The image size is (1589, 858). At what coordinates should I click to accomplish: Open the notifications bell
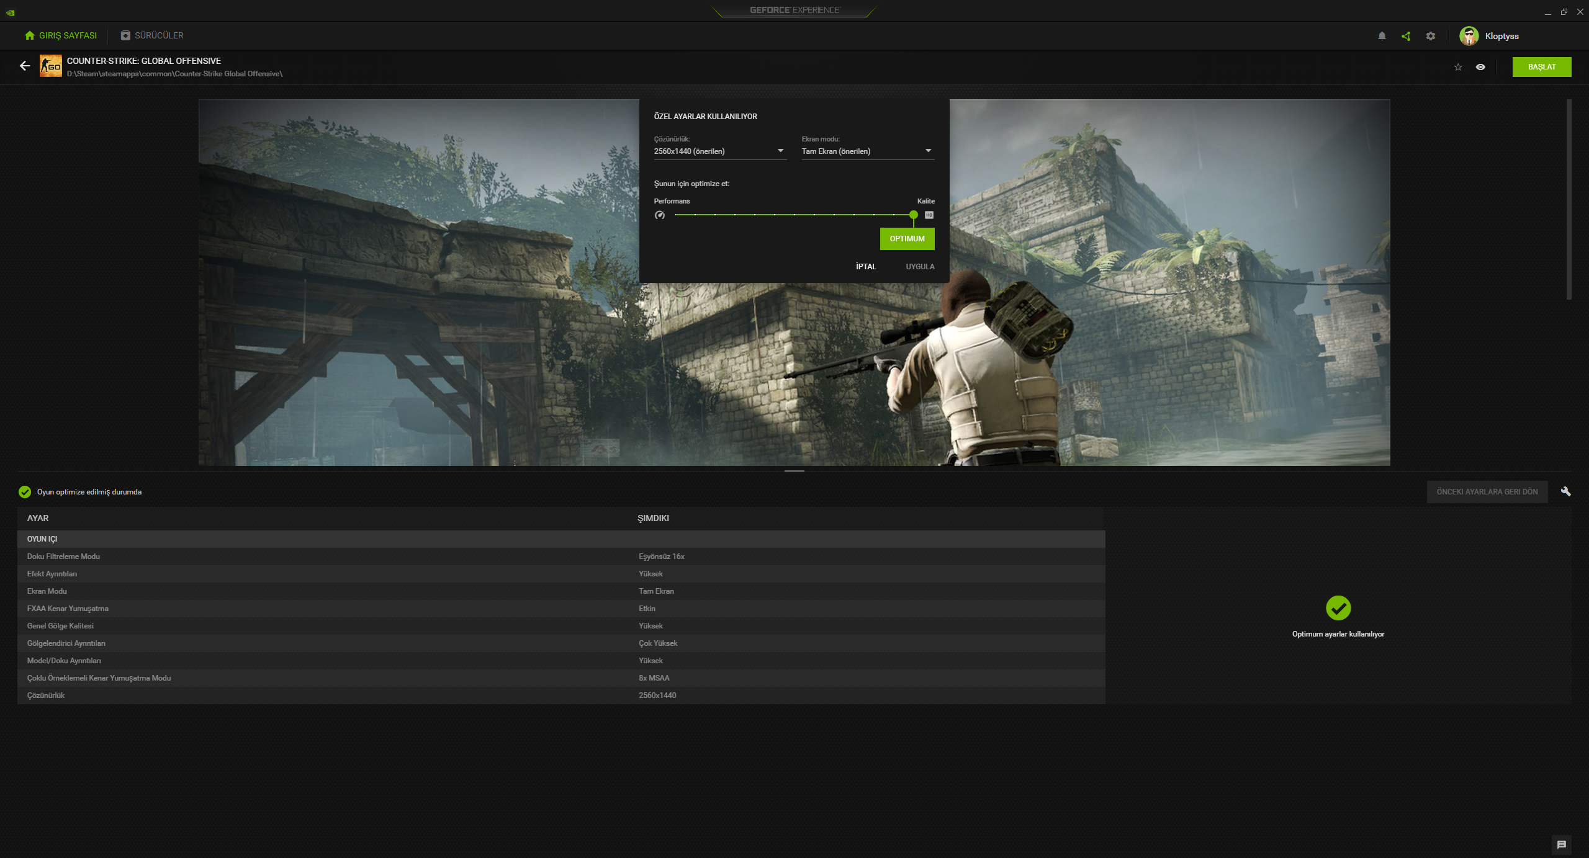point(1382,36)
